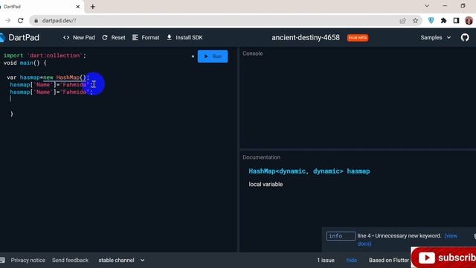
Task: Minimize the browser window
Action: (445, 6)
